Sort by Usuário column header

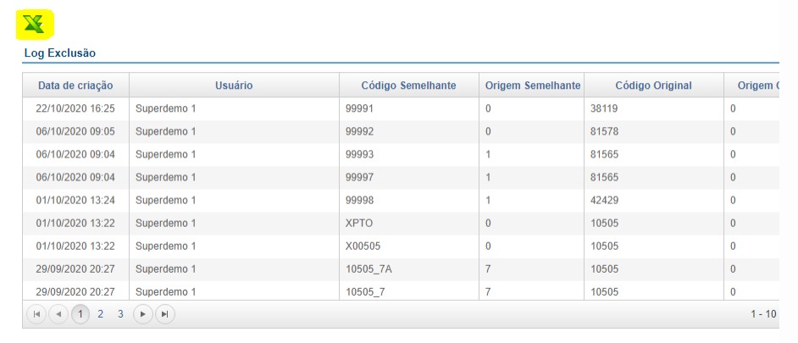click(x=234, y=86)
